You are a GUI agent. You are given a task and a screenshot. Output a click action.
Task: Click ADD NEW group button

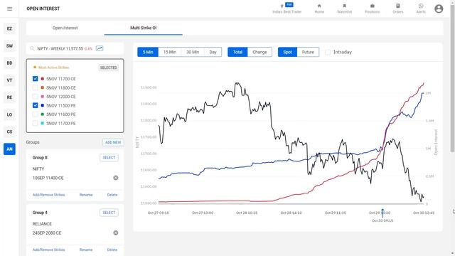(113, 142)
